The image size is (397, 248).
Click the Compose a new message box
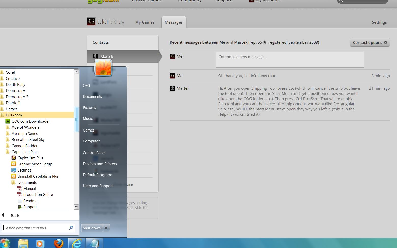point(290,60)
